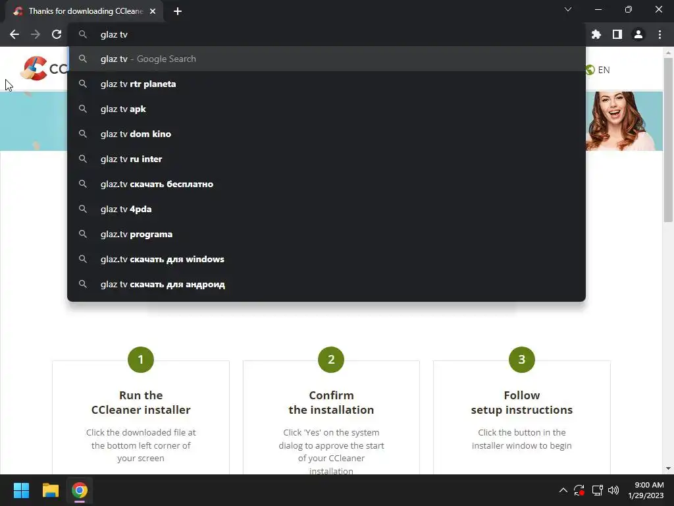Click the browser forward arrow
Screen dimensions: 674x506
pyautogui.click(x=36, y=34)
